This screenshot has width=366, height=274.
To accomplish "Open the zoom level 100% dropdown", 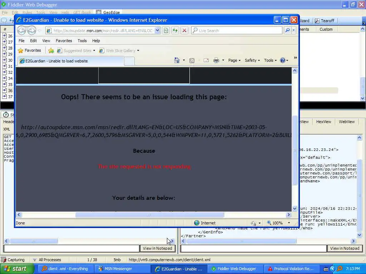I will pos(289,223).
